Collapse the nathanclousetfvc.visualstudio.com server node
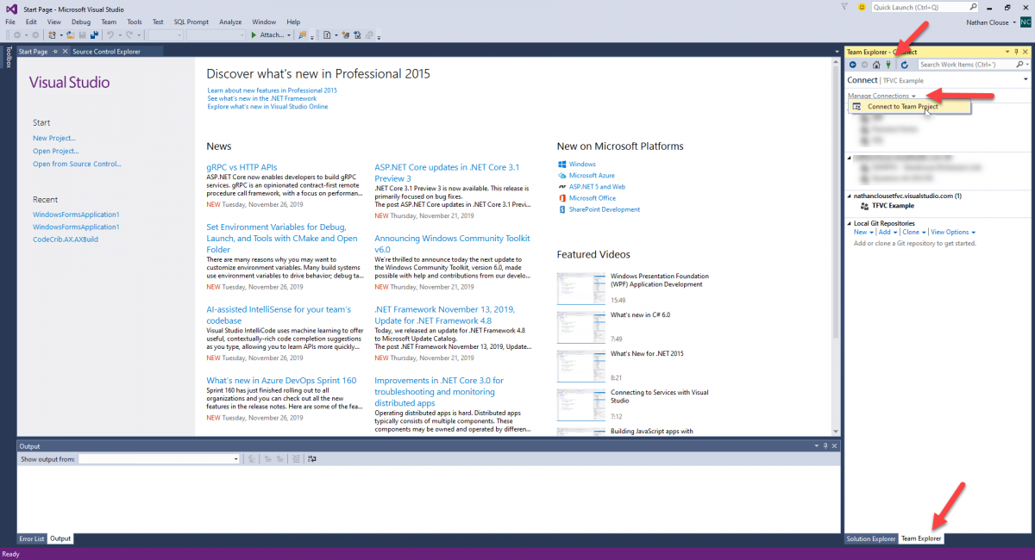Viewport: 1035px width, 560px height. point(849,196)
